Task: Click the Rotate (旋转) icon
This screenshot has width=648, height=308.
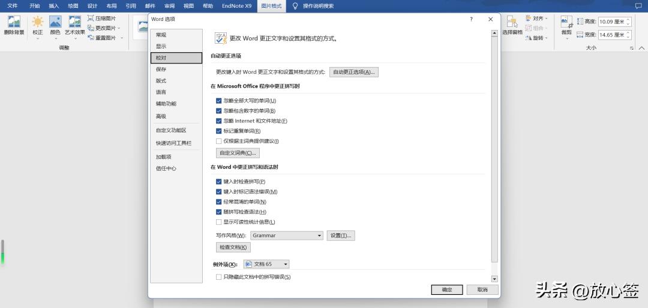Action: tap(529, 38)
